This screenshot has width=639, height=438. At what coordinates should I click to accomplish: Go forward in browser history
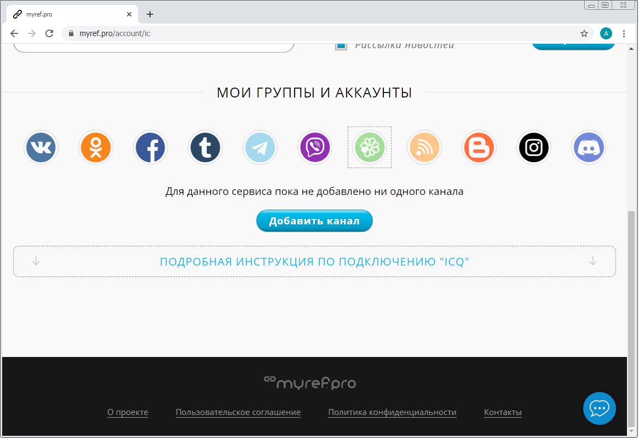pyautogui.click(x=32, y=33)
